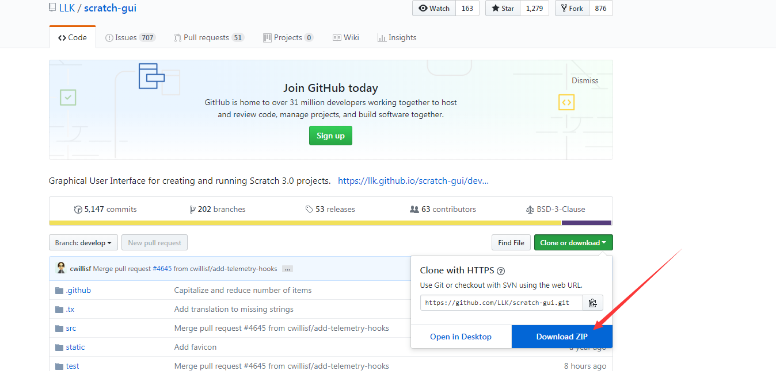Click the green Sign up button
The height and width of the screenshot is (371, 776).
(330, 136)
